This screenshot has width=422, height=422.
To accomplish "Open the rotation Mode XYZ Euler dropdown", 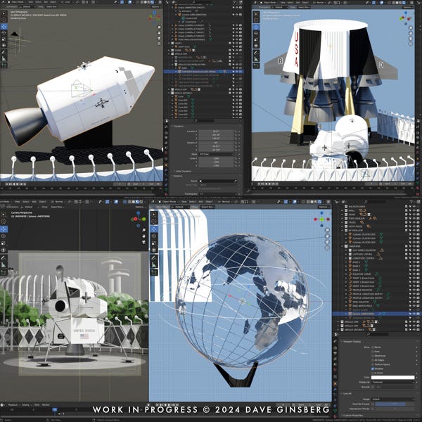I will click(x=216, y=154).
